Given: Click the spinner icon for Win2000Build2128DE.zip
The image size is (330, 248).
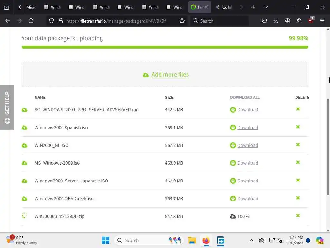Looking at the screenshot, I should (x=24, y=215).
